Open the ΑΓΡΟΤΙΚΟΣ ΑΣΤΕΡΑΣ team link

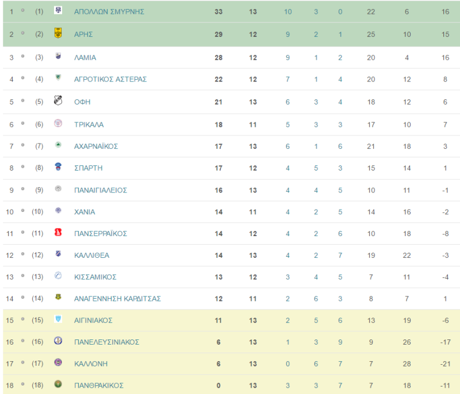click(110, 79)
